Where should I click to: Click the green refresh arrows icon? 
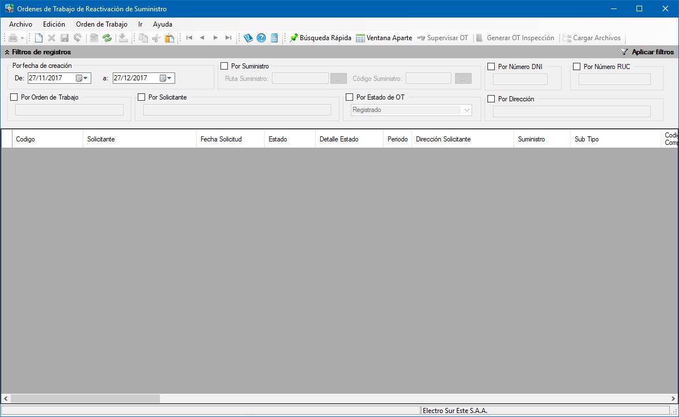(x=107, y=38)
